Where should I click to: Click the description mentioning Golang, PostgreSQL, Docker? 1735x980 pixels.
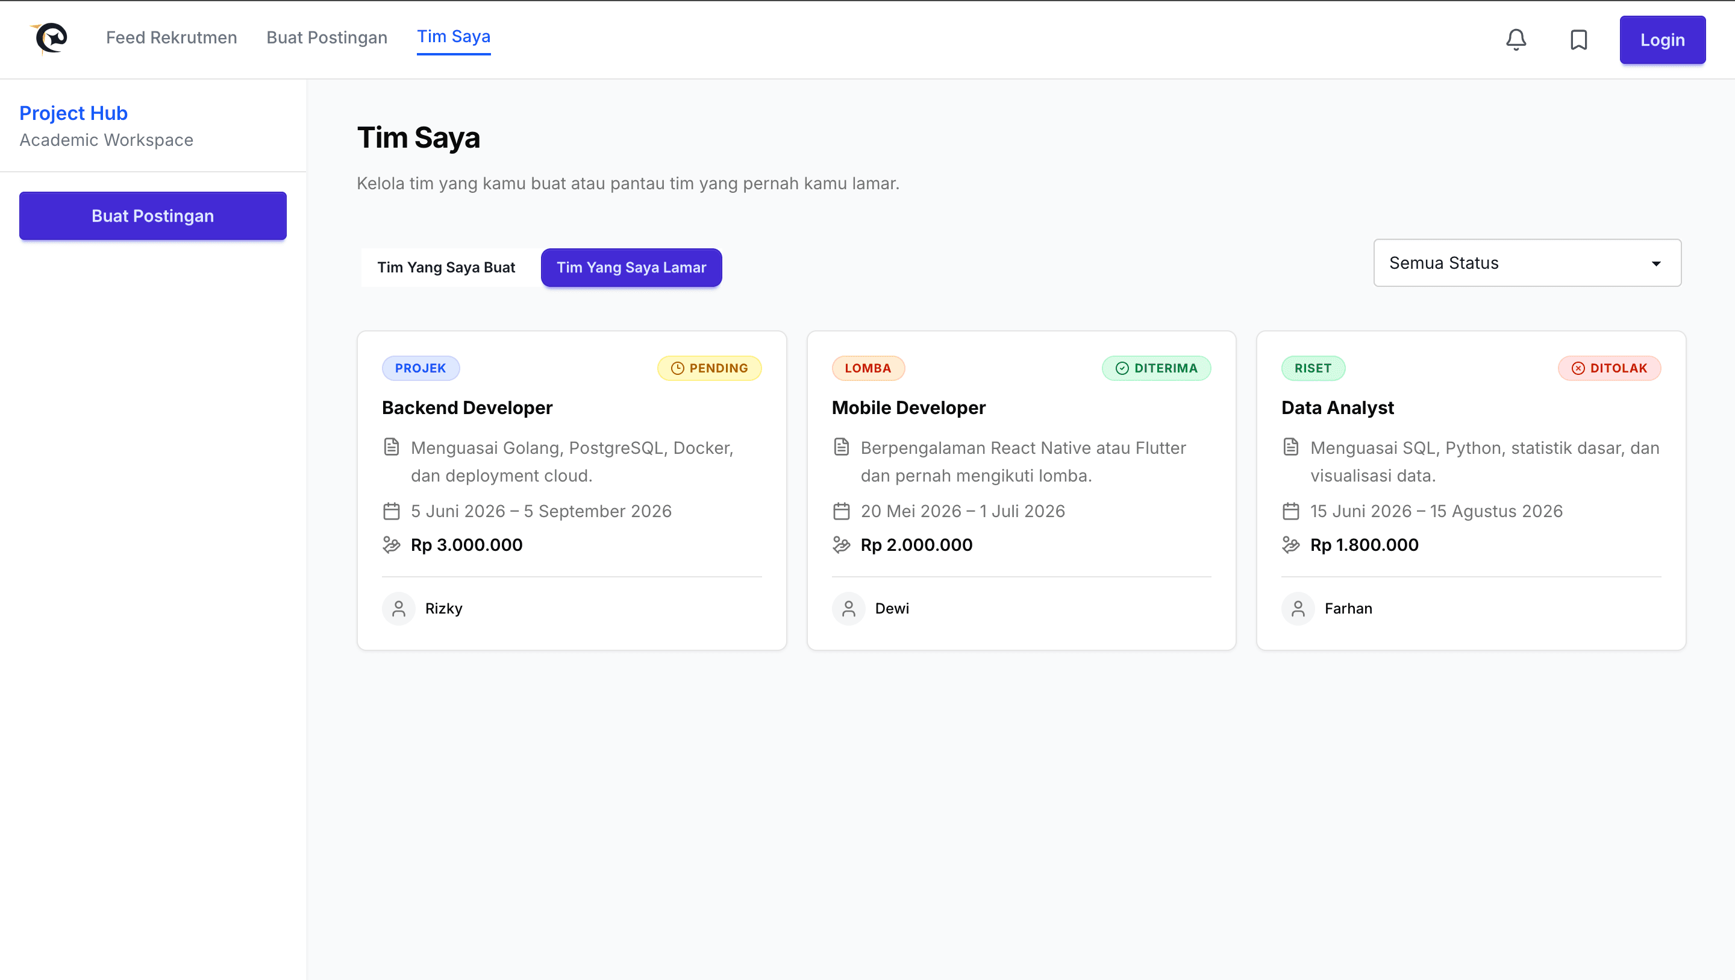pos(572,462)
